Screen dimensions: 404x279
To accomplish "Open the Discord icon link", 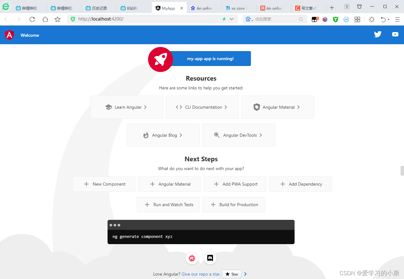I will tap(210, 258).
